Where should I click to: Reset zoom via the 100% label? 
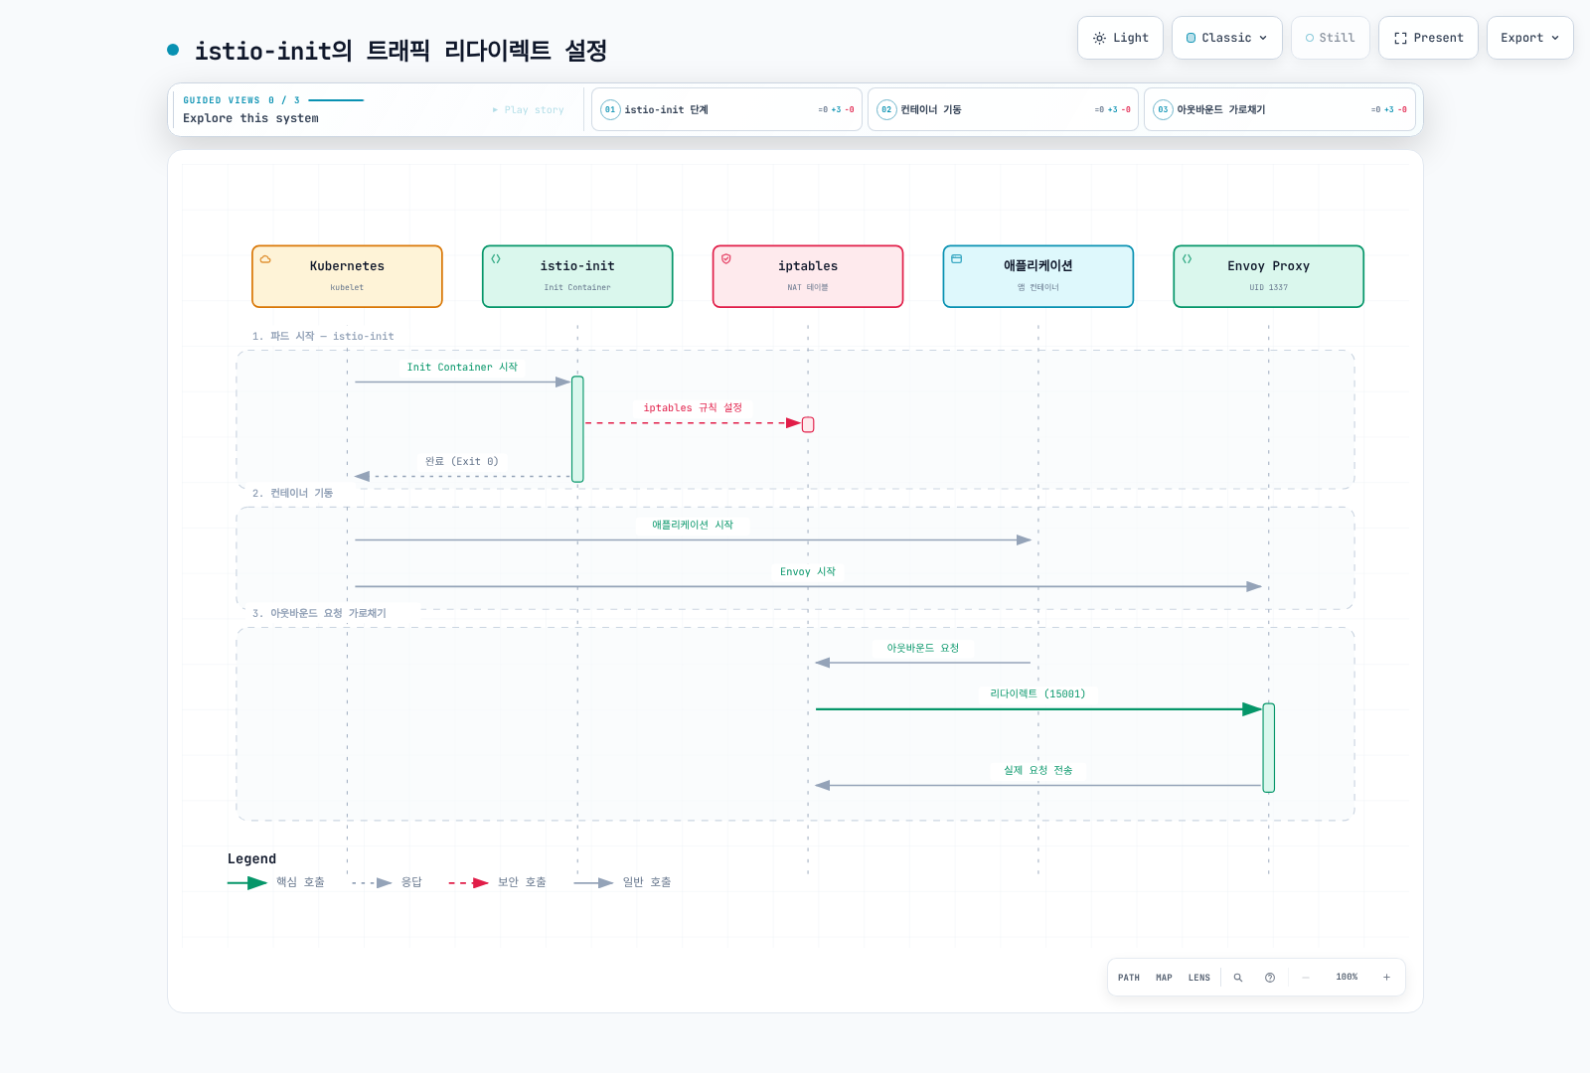click(x=1347, y=978)
